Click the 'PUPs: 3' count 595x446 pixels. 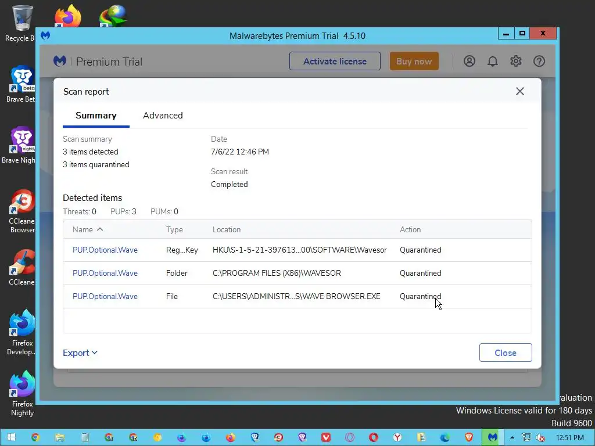[x=123, y=211]
